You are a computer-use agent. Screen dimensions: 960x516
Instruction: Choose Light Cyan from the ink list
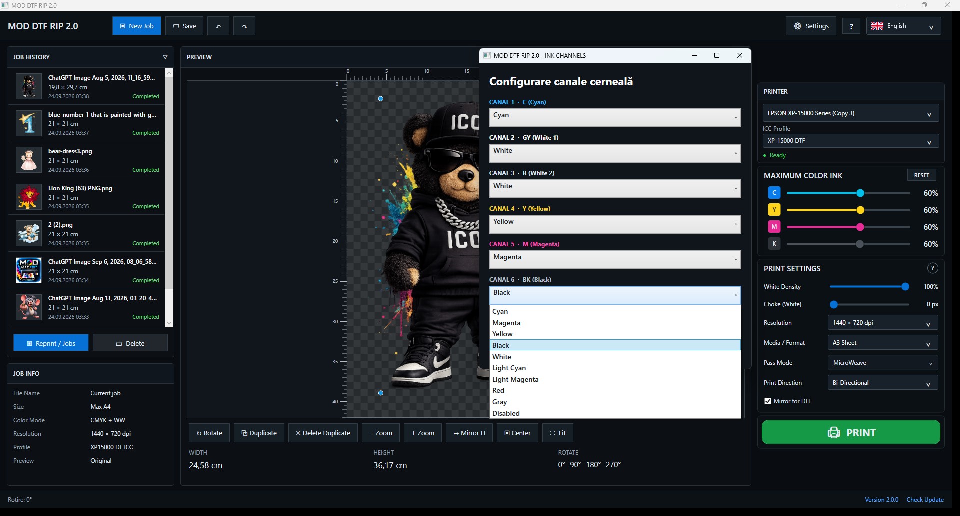click(615, 368)
